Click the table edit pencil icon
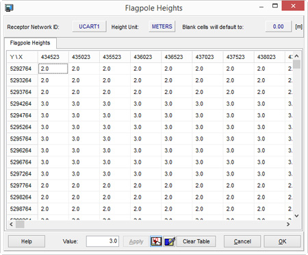 tap(169, 241)
